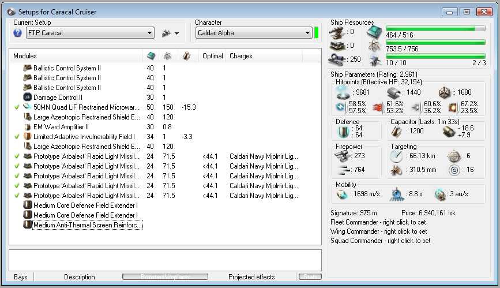Click Squad Commander - right click to set

tap(381, 241)
